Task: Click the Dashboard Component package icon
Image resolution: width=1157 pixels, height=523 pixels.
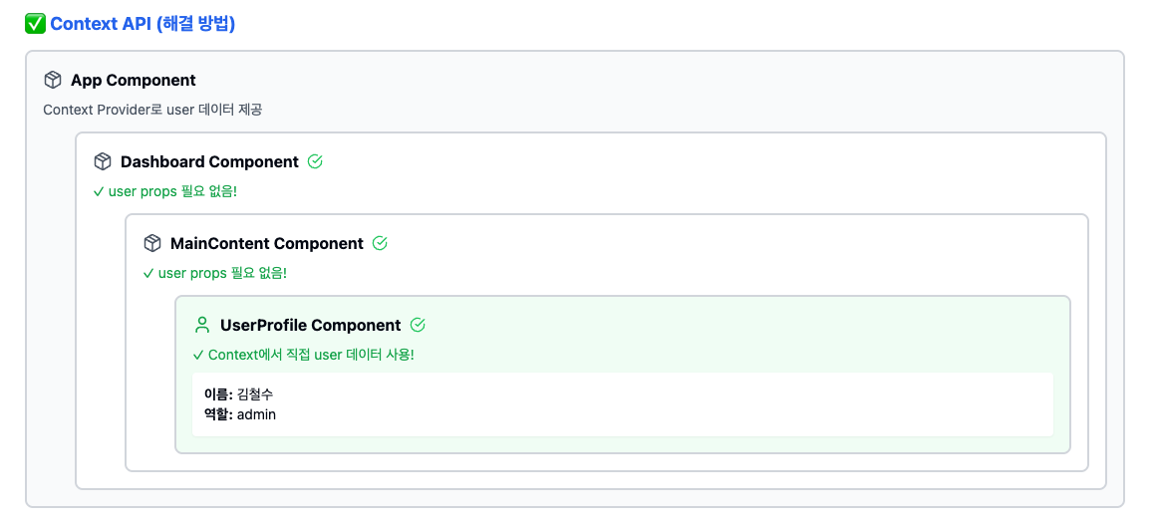Action: pyautogui.click(x=103, y=161)
